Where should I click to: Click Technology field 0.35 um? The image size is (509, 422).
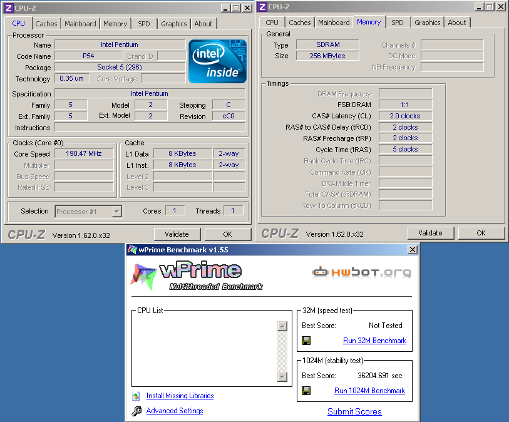[x=72, y=78]
